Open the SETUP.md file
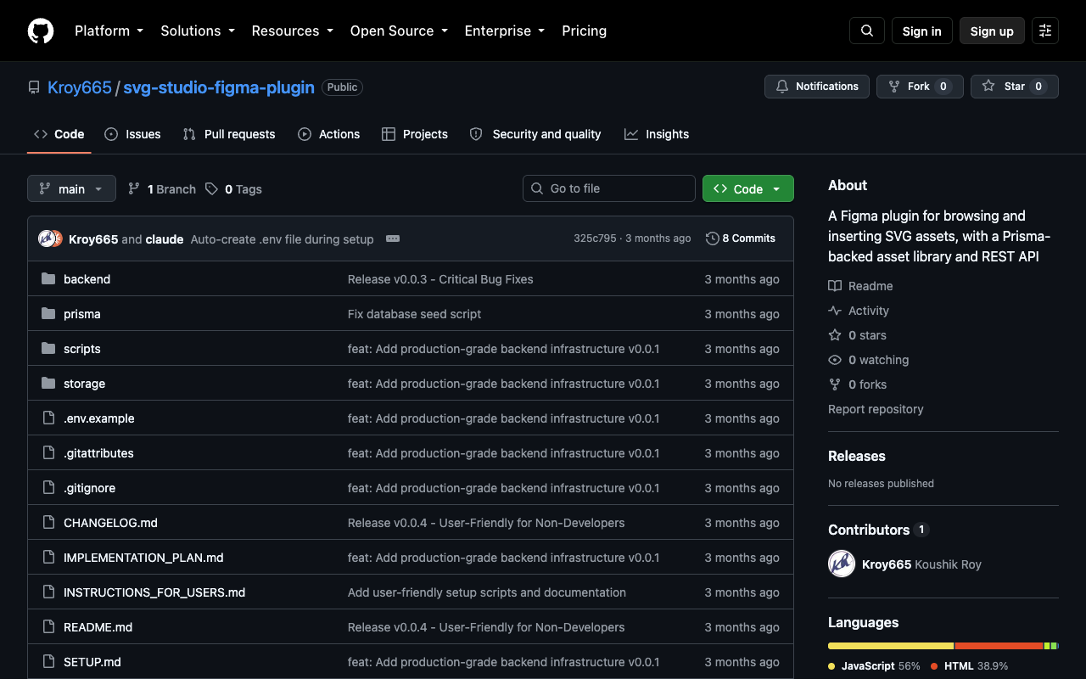Image resolution: width=1086 pixels, height=679 pixels. 92,662
